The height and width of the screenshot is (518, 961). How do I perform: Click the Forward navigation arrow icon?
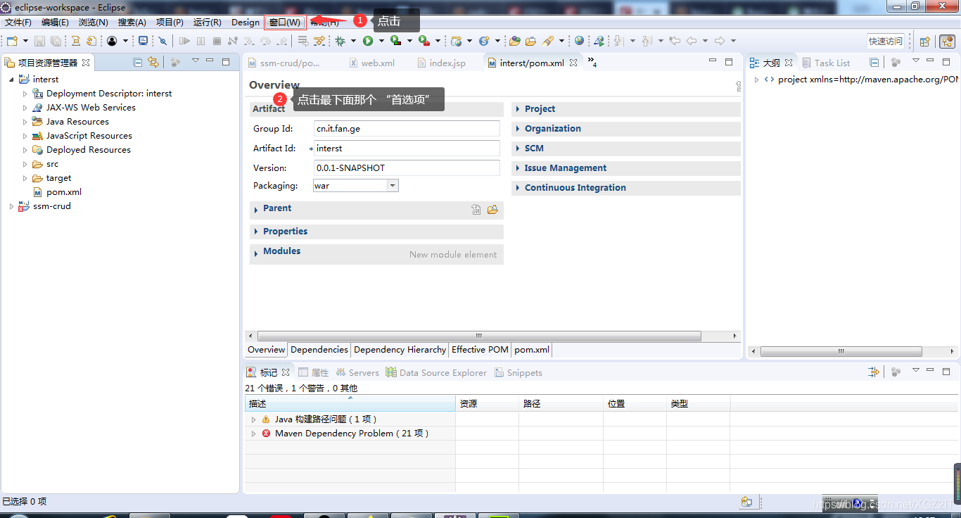(x=720, y=42)
